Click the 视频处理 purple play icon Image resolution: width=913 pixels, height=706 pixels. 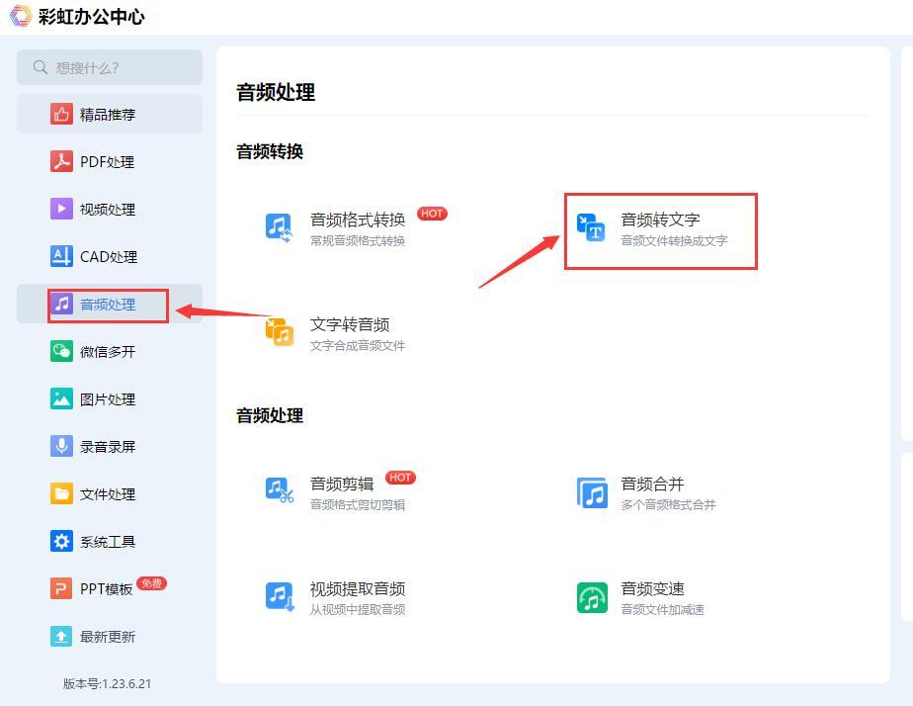pos(61,209)
